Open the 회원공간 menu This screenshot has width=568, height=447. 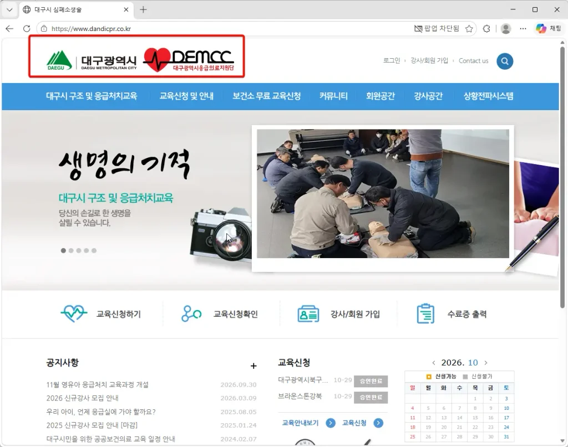381,96
